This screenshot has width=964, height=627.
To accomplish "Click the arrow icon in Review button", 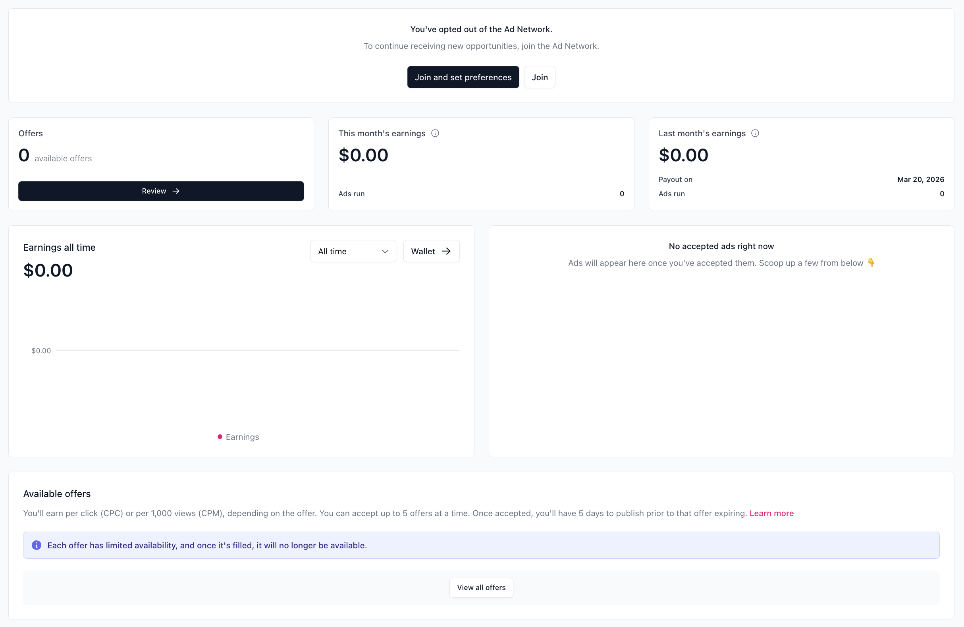I will [176, 191].
